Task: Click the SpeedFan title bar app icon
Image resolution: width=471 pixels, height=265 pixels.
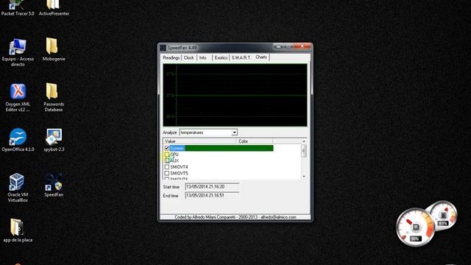Action: (x=163, y=48)
